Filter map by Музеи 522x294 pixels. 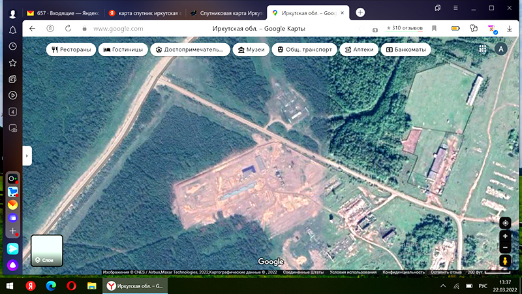point(251,50)
